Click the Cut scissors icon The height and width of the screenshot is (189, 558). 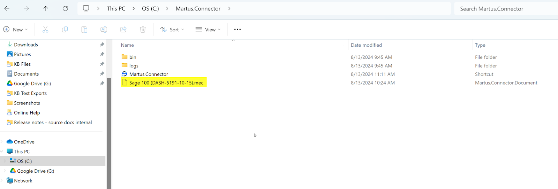pos(45,30)
